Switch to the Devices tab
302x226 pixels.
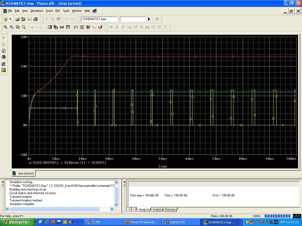[x=170, y=210]
